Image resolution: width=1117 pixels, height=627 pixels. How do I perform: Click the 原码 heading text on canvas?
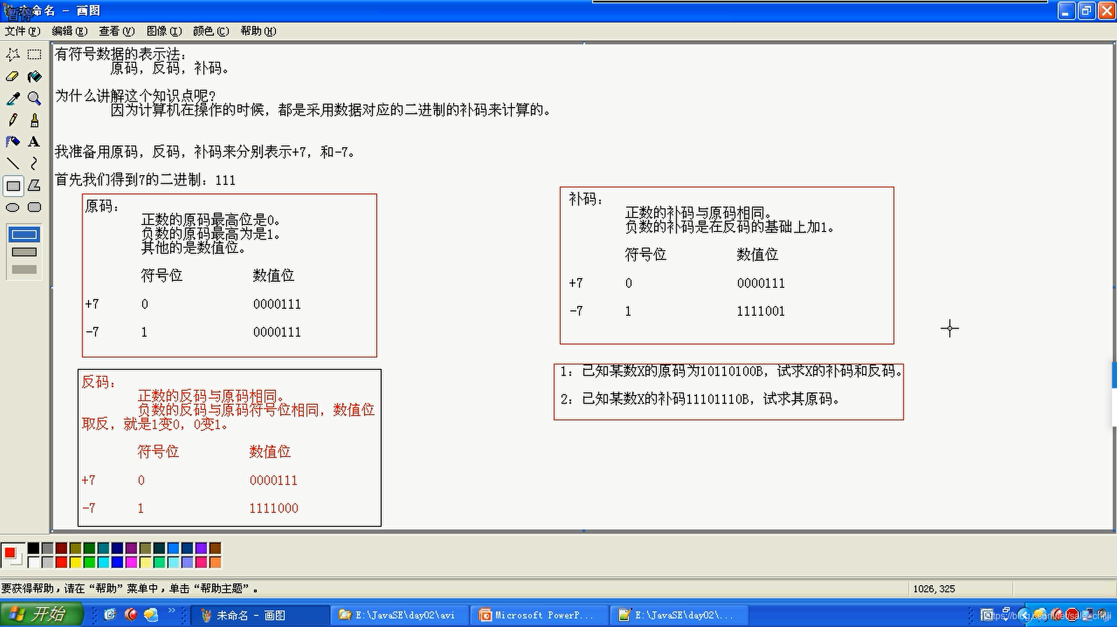[x=102, y=206]
